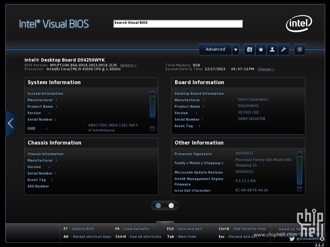This screenshot has width=330, height=247.
Task: Click in the Search Visual BIOS field
Action: (x=178, y=24)
